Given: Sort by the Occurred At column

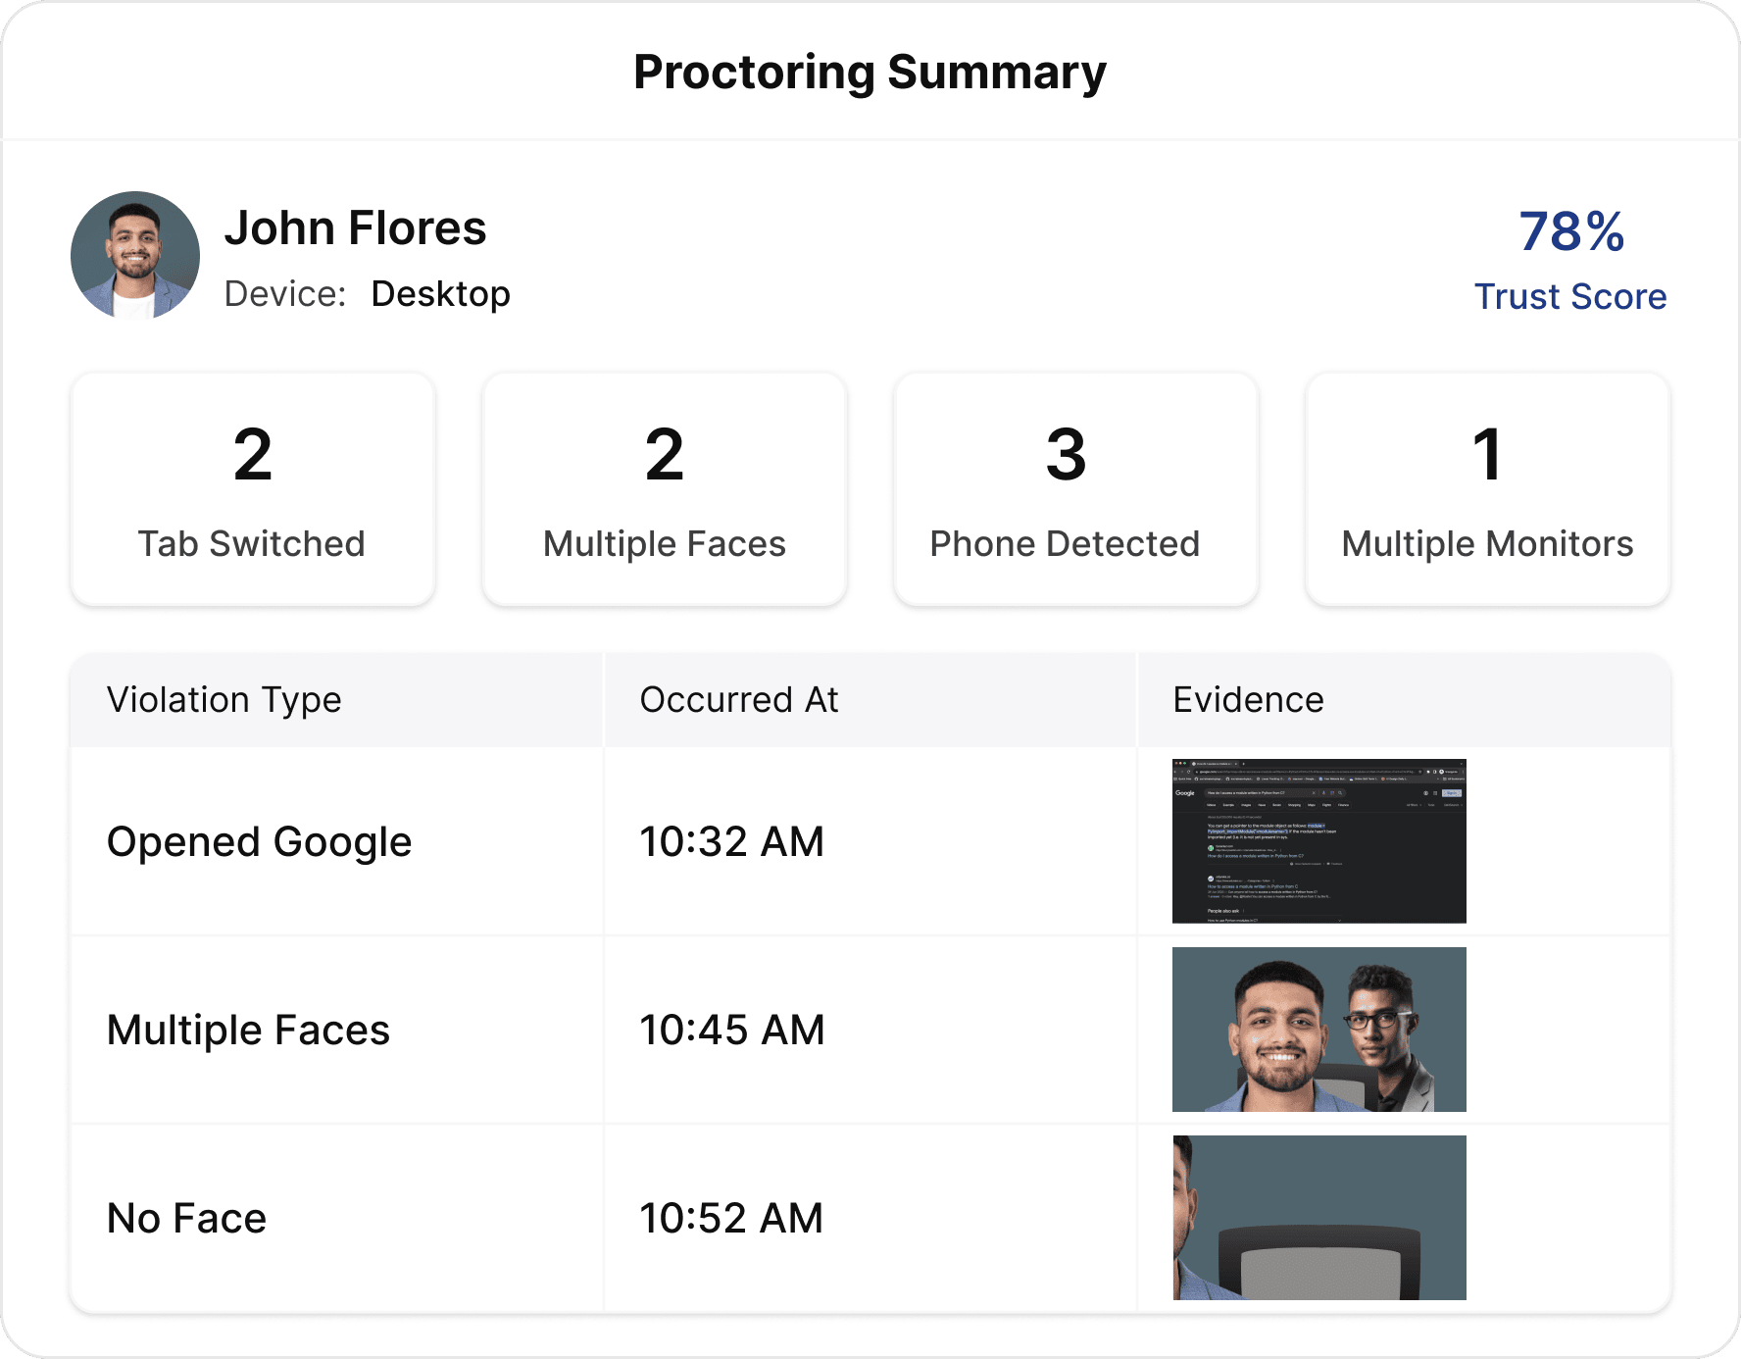Looking at the screenshot, I should 738,699.
